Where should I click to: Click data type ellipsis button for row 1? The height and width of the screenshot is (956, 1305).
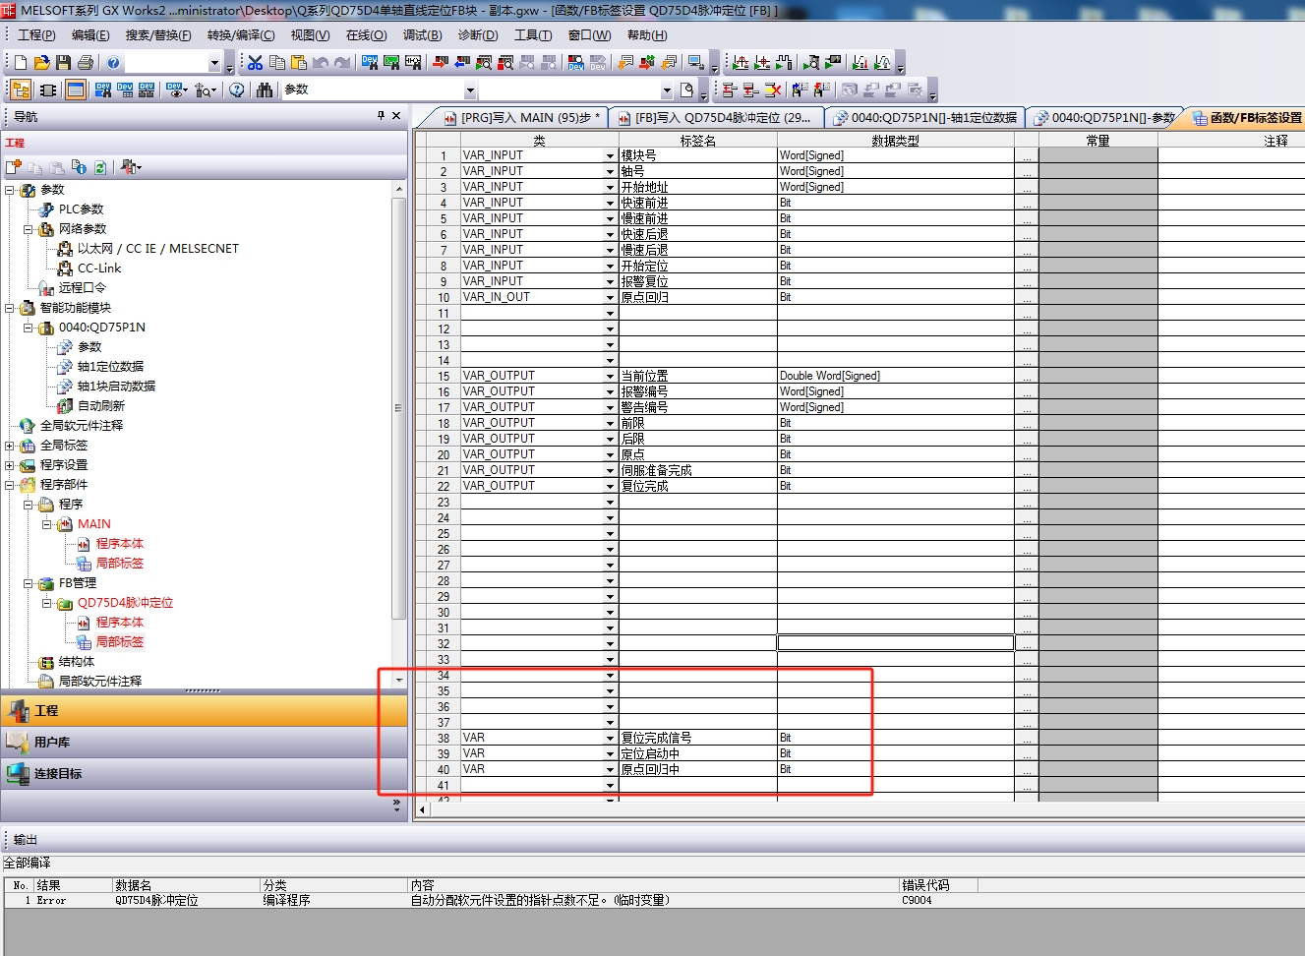[1026, 156]
